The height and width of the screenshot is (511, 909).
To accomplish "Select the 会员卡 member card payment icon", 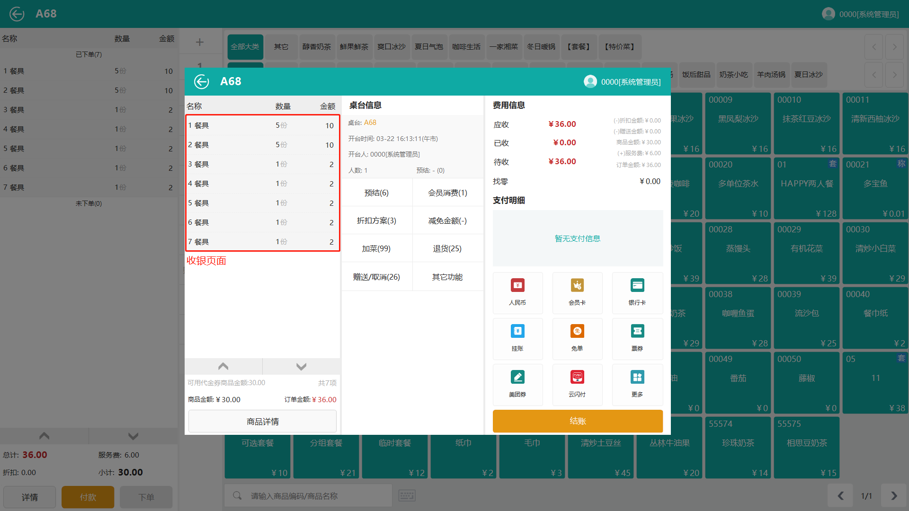I will [x=577, y=292].
